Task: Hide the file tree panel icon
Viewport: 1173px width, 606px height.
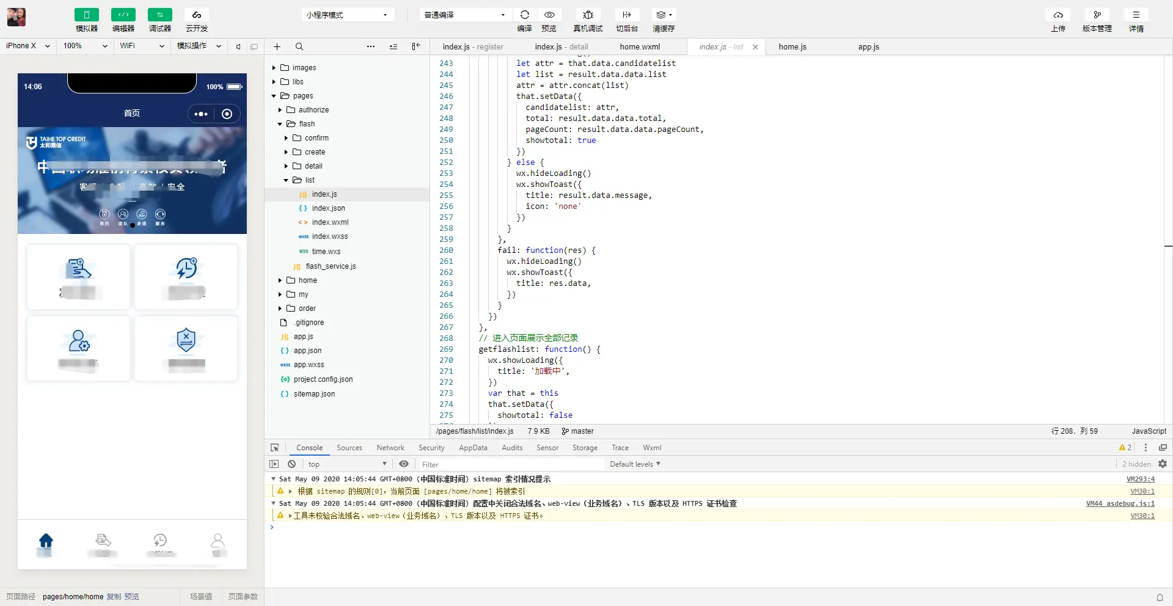Action: 416,46
